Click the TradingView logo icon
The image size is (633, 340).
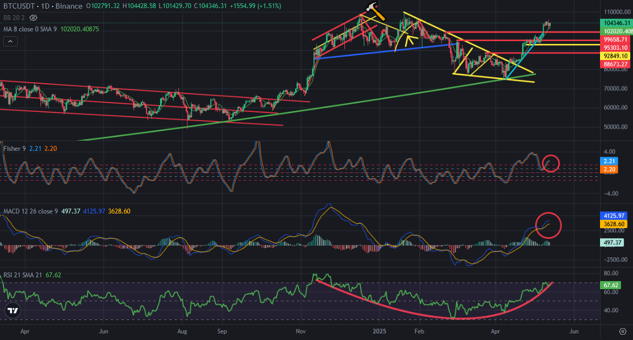(x=13, y=310)
